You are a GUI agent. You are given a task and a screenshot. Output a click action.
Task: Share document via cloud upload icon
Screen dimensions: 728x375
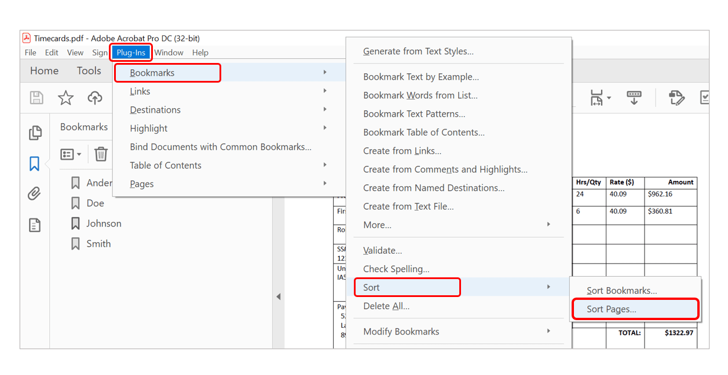tap(95, 98)
